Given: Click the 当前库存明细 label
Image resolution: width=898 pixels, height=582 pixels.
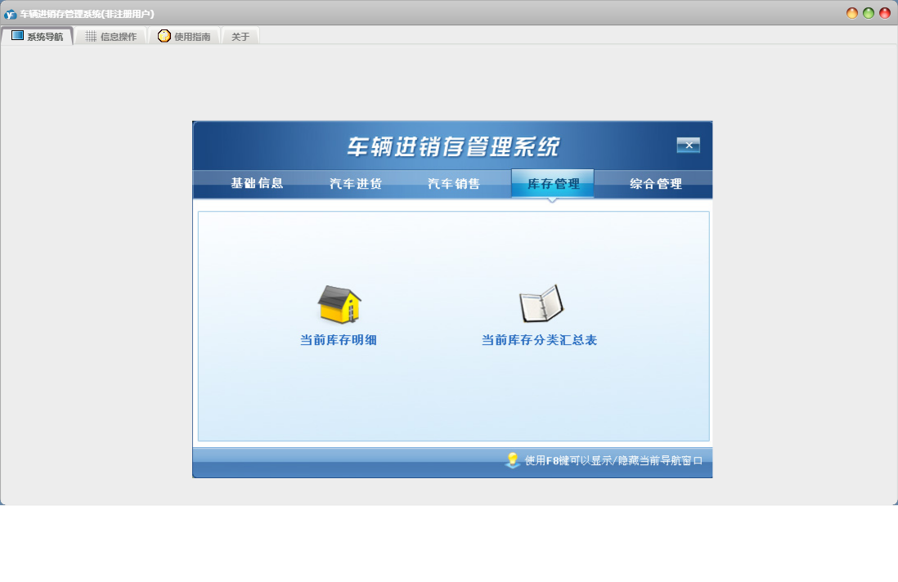Looking at the screenshot, I should click(339, 340).
